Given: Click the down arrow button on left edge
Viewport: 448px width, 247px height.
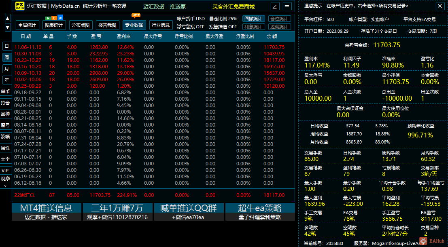Looking at the screenshot, I should pyautogui.click(x=8, y=28).
